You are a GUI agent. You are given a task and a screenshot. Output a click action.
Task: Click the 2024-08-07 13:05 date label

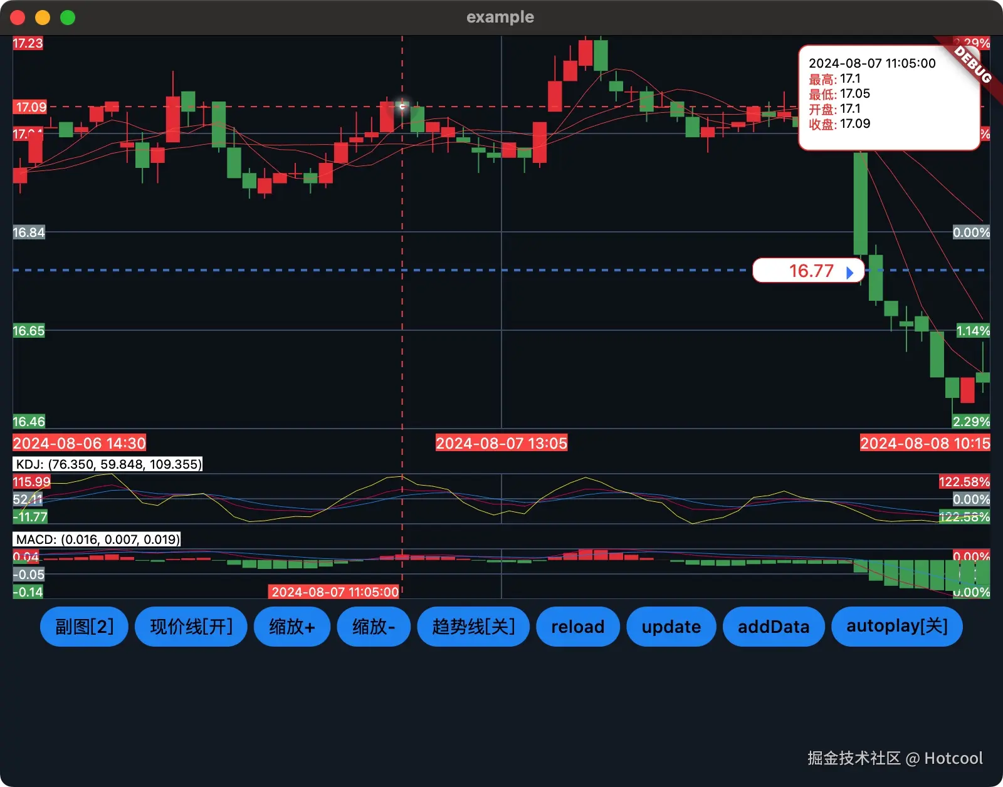coord(501,444)
